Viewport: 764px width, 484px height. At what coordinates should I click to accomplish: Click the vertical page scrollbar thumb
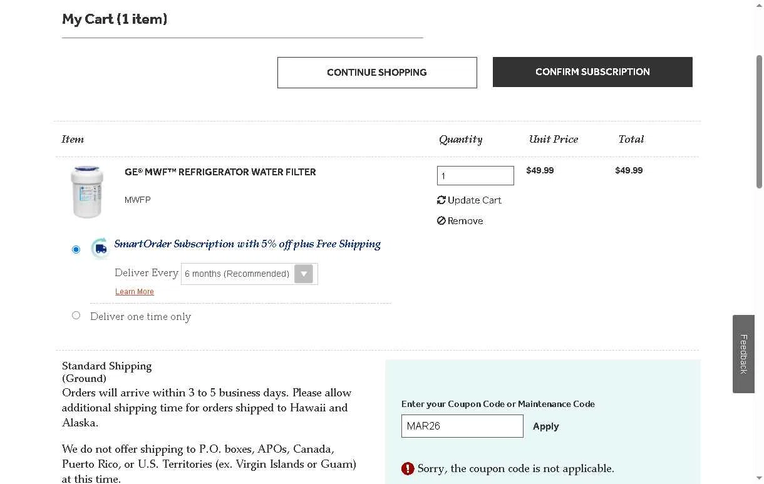click(759, 121)
